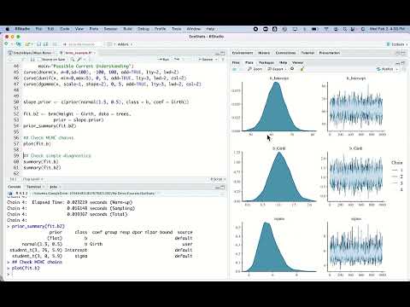The image size is (410, 307).
Task: Switch to the Environment tab
Action: point(243,53)
